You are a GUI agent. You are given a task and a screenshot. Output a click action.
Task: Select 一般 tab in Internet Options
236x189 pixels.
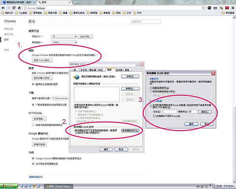(74, 70)
